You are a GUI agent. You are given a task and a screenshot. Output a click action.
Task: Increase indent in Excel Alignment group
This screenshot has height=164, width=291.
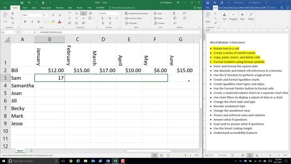coord(76,23)
